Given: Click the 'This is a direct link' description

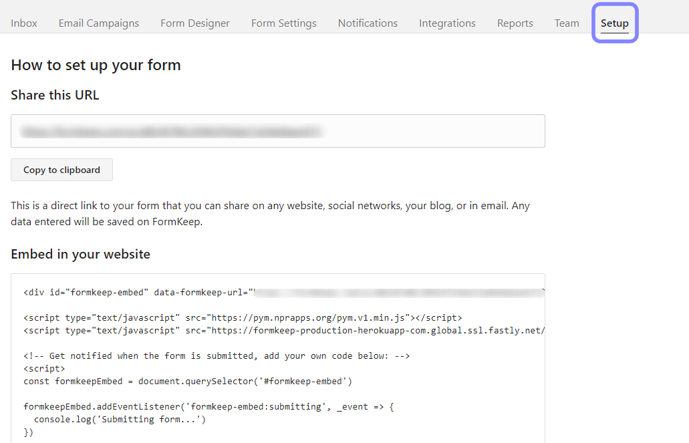Looking at the screenshot, I should (270, 214).
